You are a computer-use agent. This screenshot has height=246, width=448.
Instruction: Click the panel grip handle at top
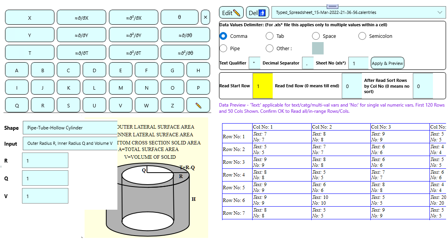[332, 6]
